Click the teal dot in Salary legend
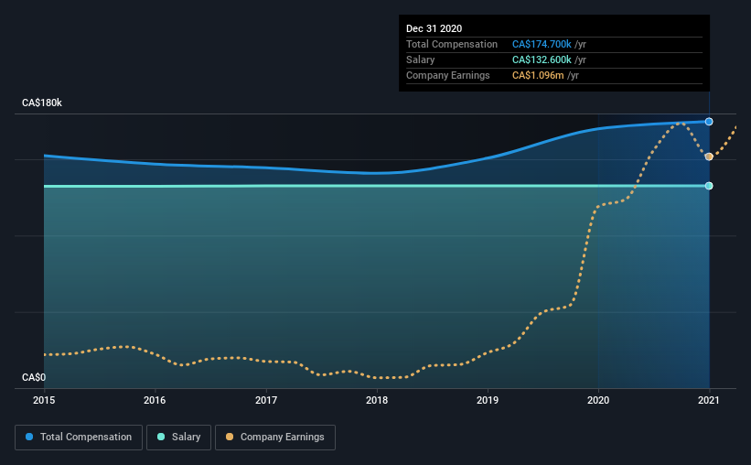Screen dimensions: 751x465 coord(161,437)
